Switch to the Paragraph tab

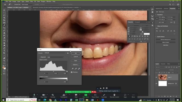(x=137, y=22)
